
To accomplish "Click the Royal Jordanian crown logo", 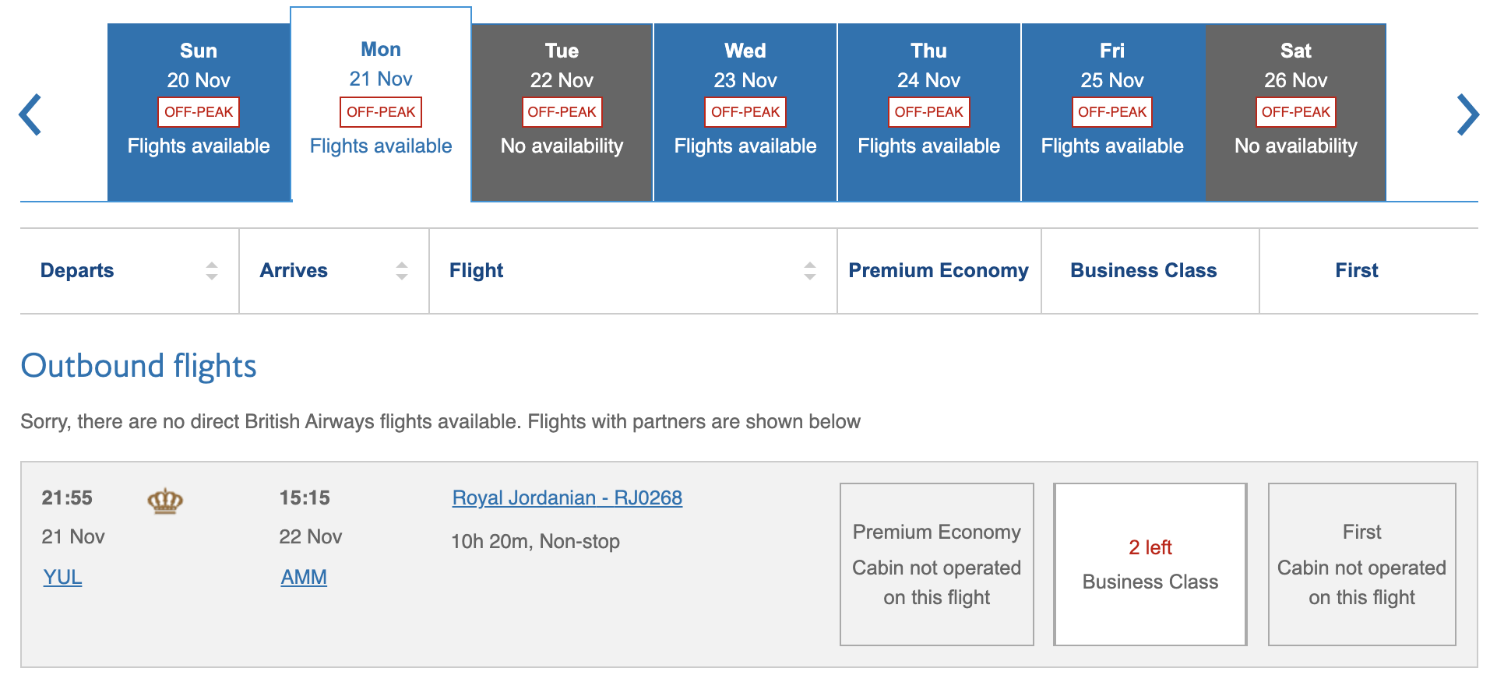I will (165, 501).
